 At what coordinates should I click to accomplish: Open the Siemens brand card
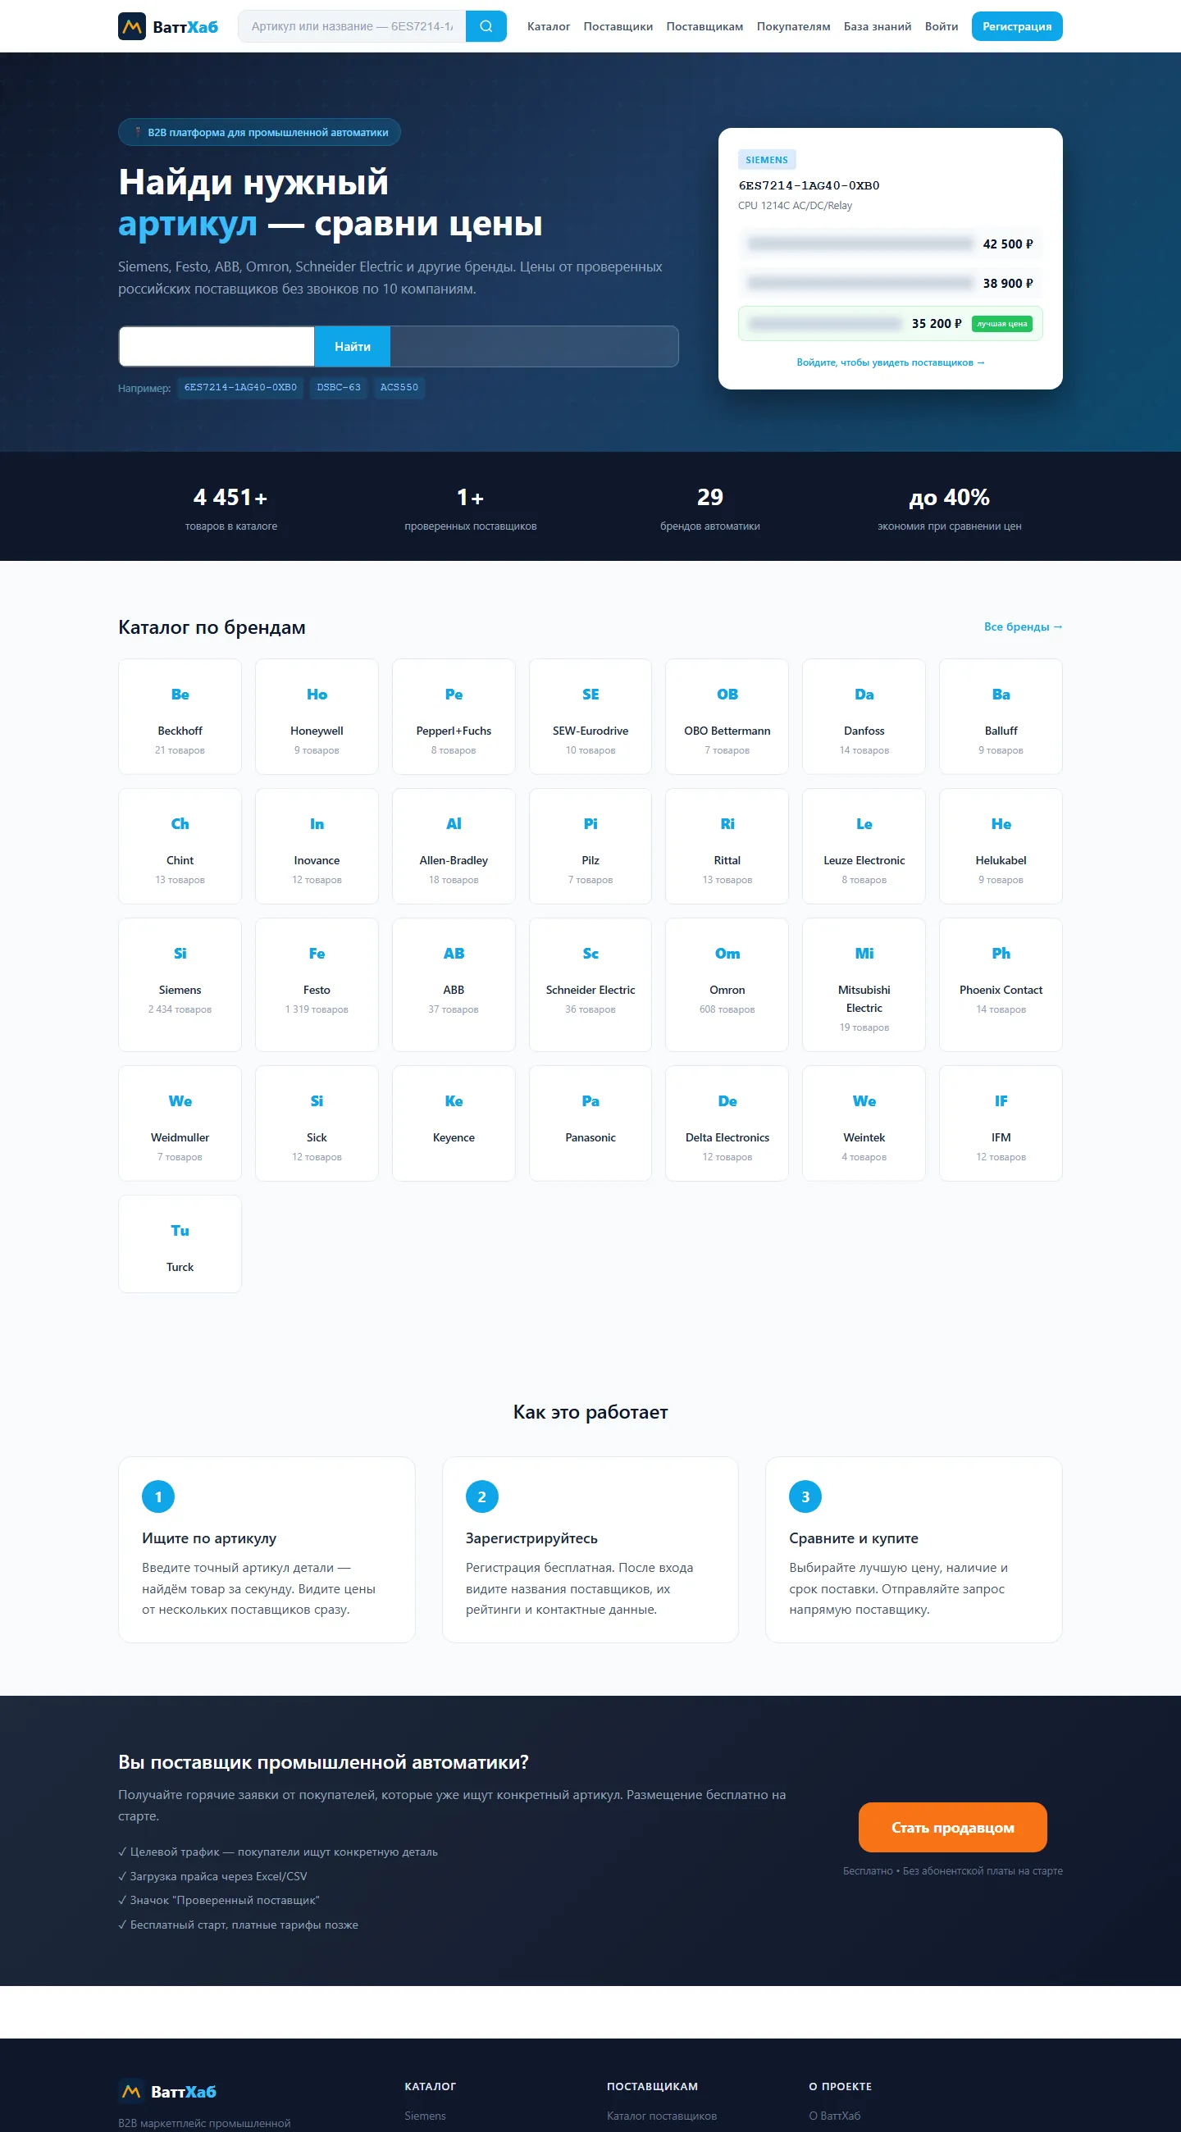[180, 984]
